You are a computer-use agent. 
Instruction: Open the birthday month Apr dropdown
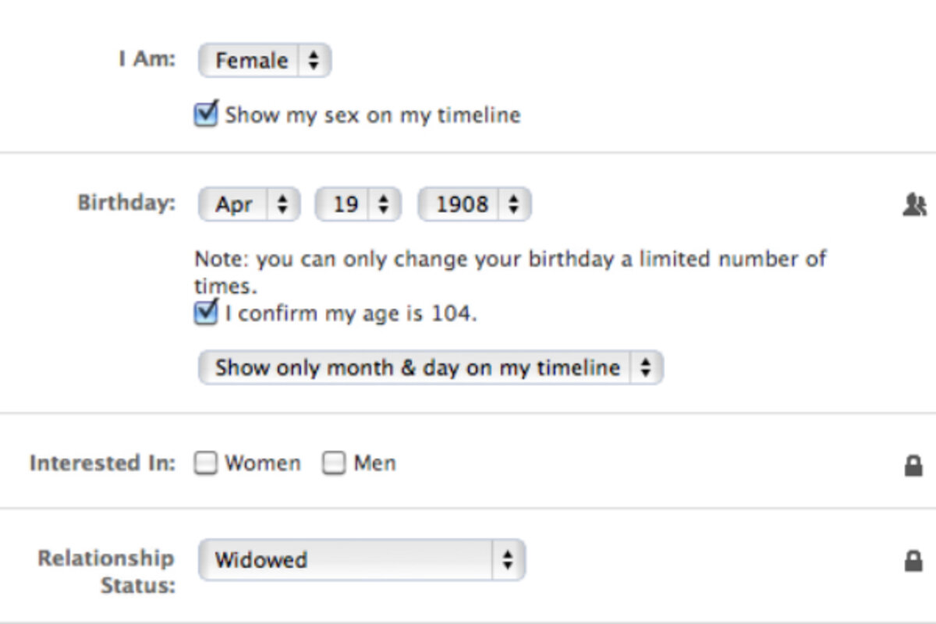(x=249, y=204)
